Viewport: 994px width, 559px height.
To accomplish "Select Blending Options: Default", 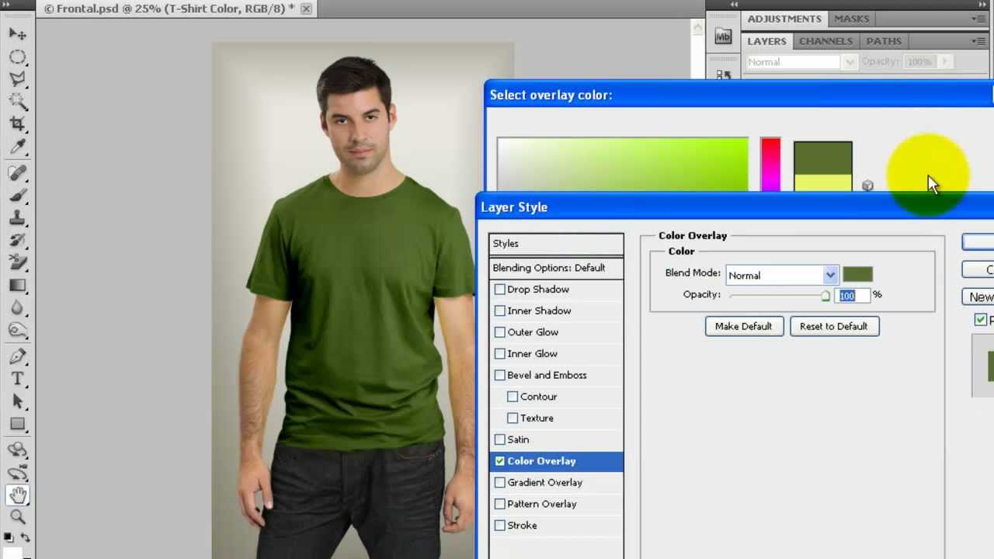I will coord(556,268).
